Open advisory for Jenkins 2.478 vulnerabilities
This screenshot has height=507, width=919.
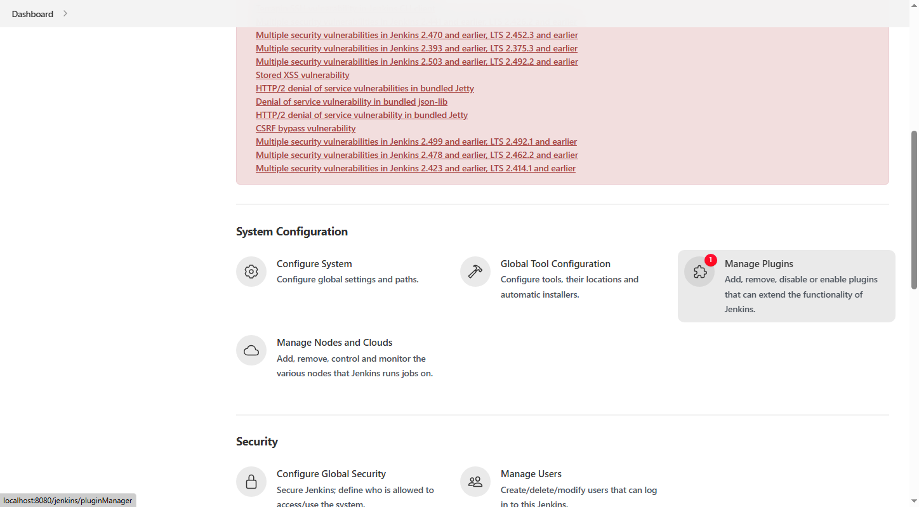pyautogui.click(x=417, y=155)
